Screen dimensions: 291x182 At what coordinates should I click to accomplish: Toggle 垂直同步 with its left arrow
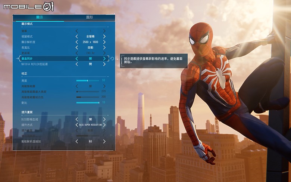(76, 59)
